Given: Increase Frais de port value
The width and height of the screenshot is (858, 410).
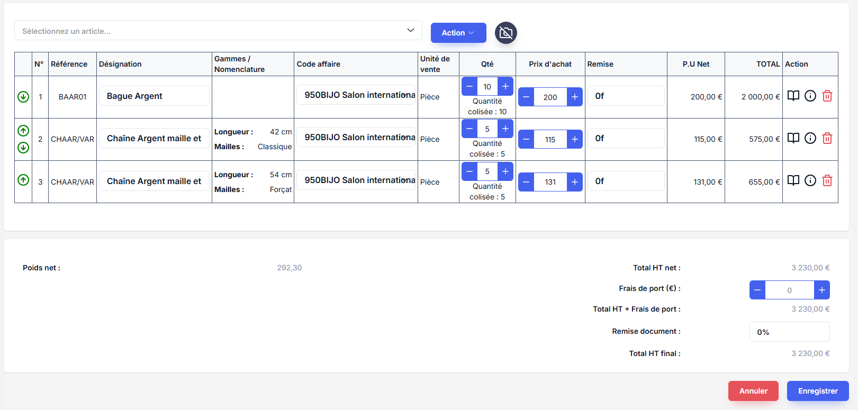Looking at the screenshot, I should coord(821,290).
